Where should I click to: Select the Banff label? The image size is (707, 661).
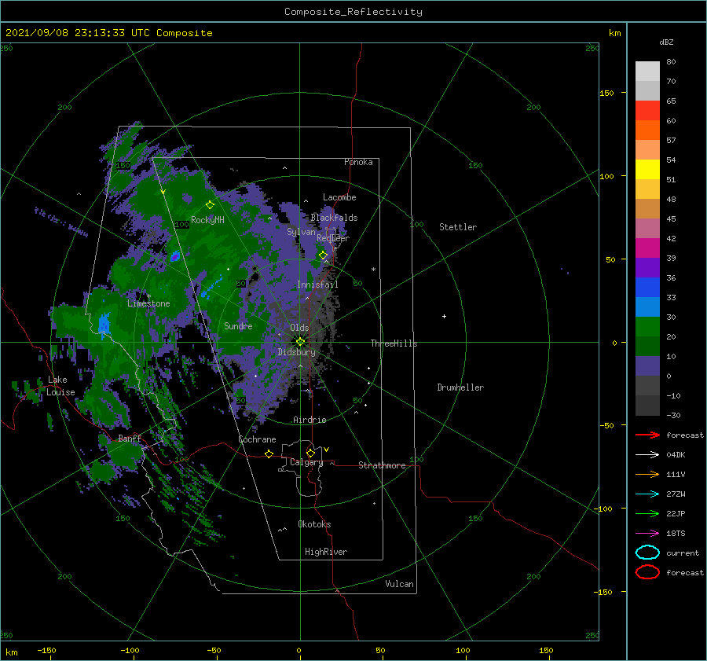(130, 438)
